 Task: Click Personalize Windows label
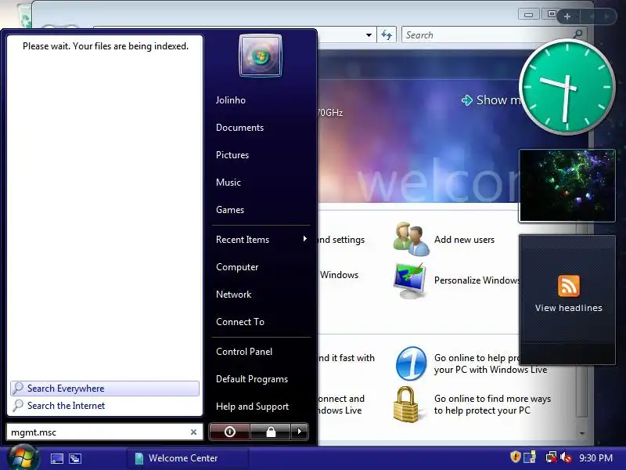(477, 280)
